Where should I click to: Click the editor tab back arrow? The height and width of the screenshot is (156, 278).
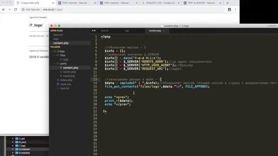(x=93, y=31)
